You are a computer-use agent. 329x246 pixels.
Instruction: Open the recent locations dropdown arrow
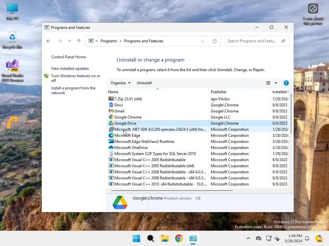click(x=69, y=41)
